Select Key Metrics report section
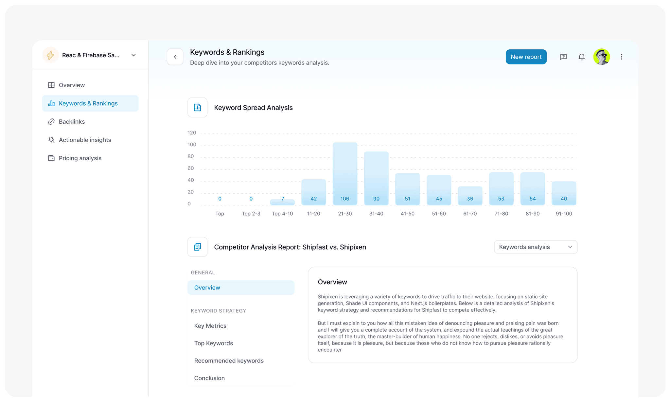Image resolution: width=670 pixels, height=402 pixels. coord(210,326)
